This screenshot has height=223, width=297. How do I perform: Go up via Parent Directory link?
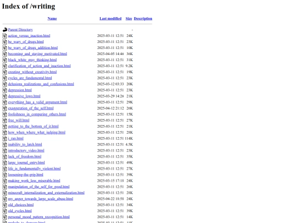pyautogui.click(x=20, y=30)
